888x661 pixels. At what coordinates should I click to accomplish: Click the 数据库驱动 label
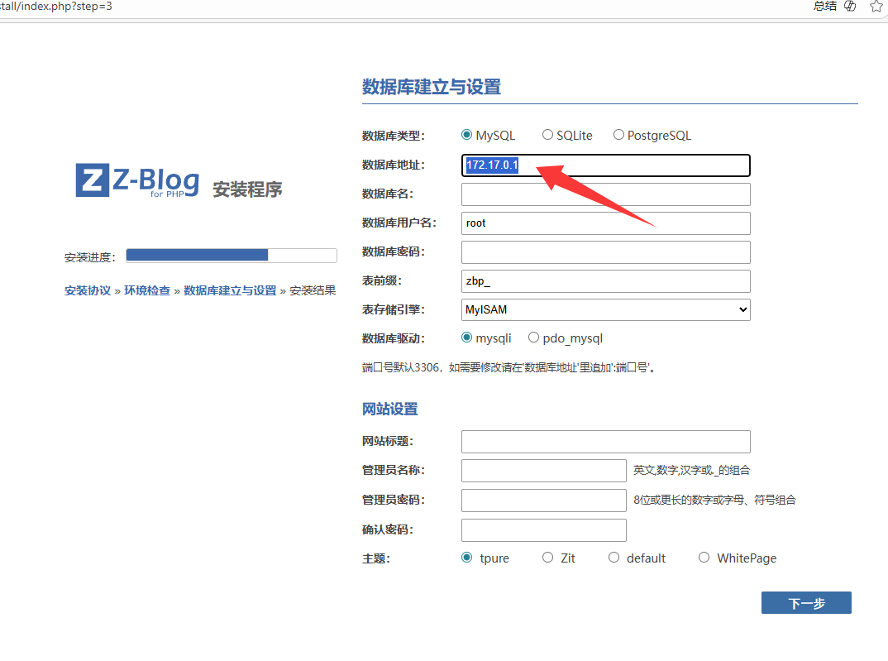(x=393, y=338)
